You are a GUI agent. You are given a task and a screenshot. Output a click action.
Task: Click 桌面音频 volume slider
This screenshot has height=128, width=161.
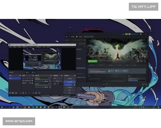click(41, 87)
